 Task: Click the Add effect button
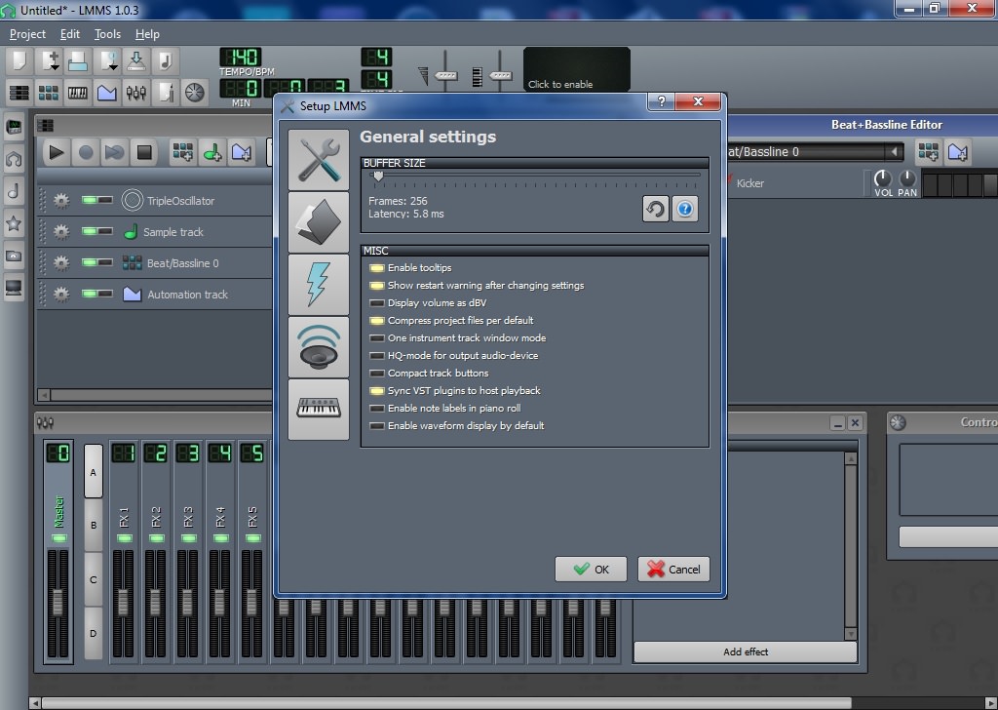(745, 651)
